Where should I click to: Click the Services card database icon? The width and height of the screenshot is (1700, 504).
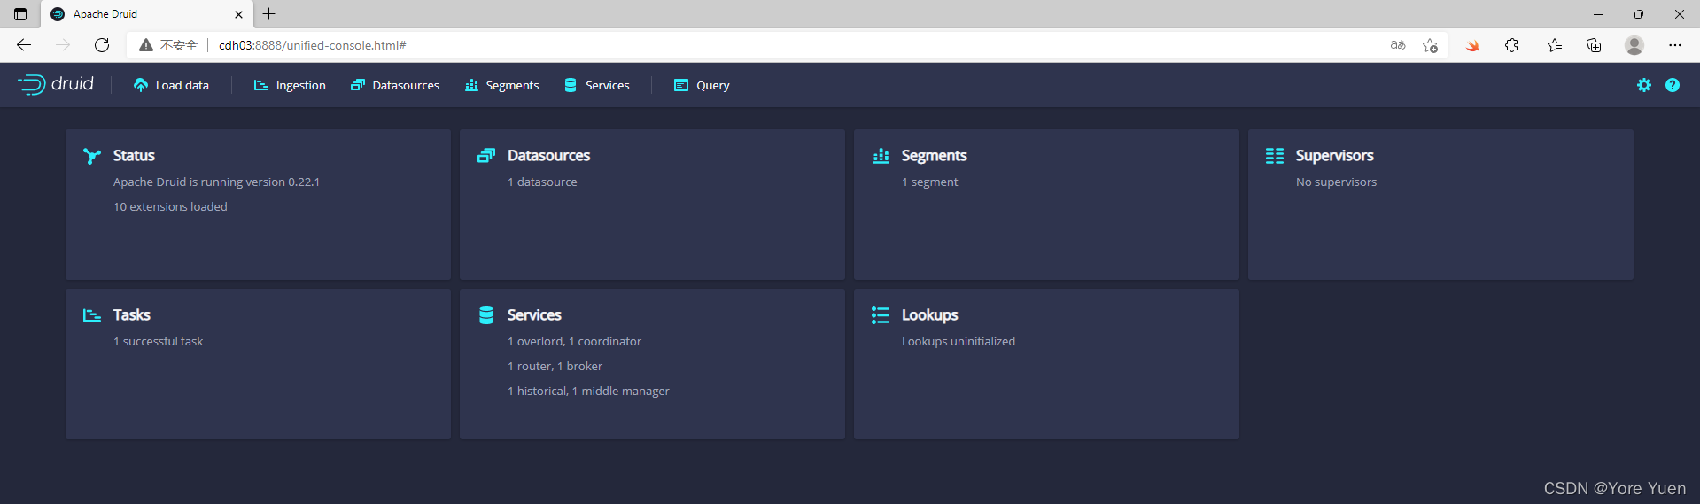pyautogui.click(x=486, y=315)
